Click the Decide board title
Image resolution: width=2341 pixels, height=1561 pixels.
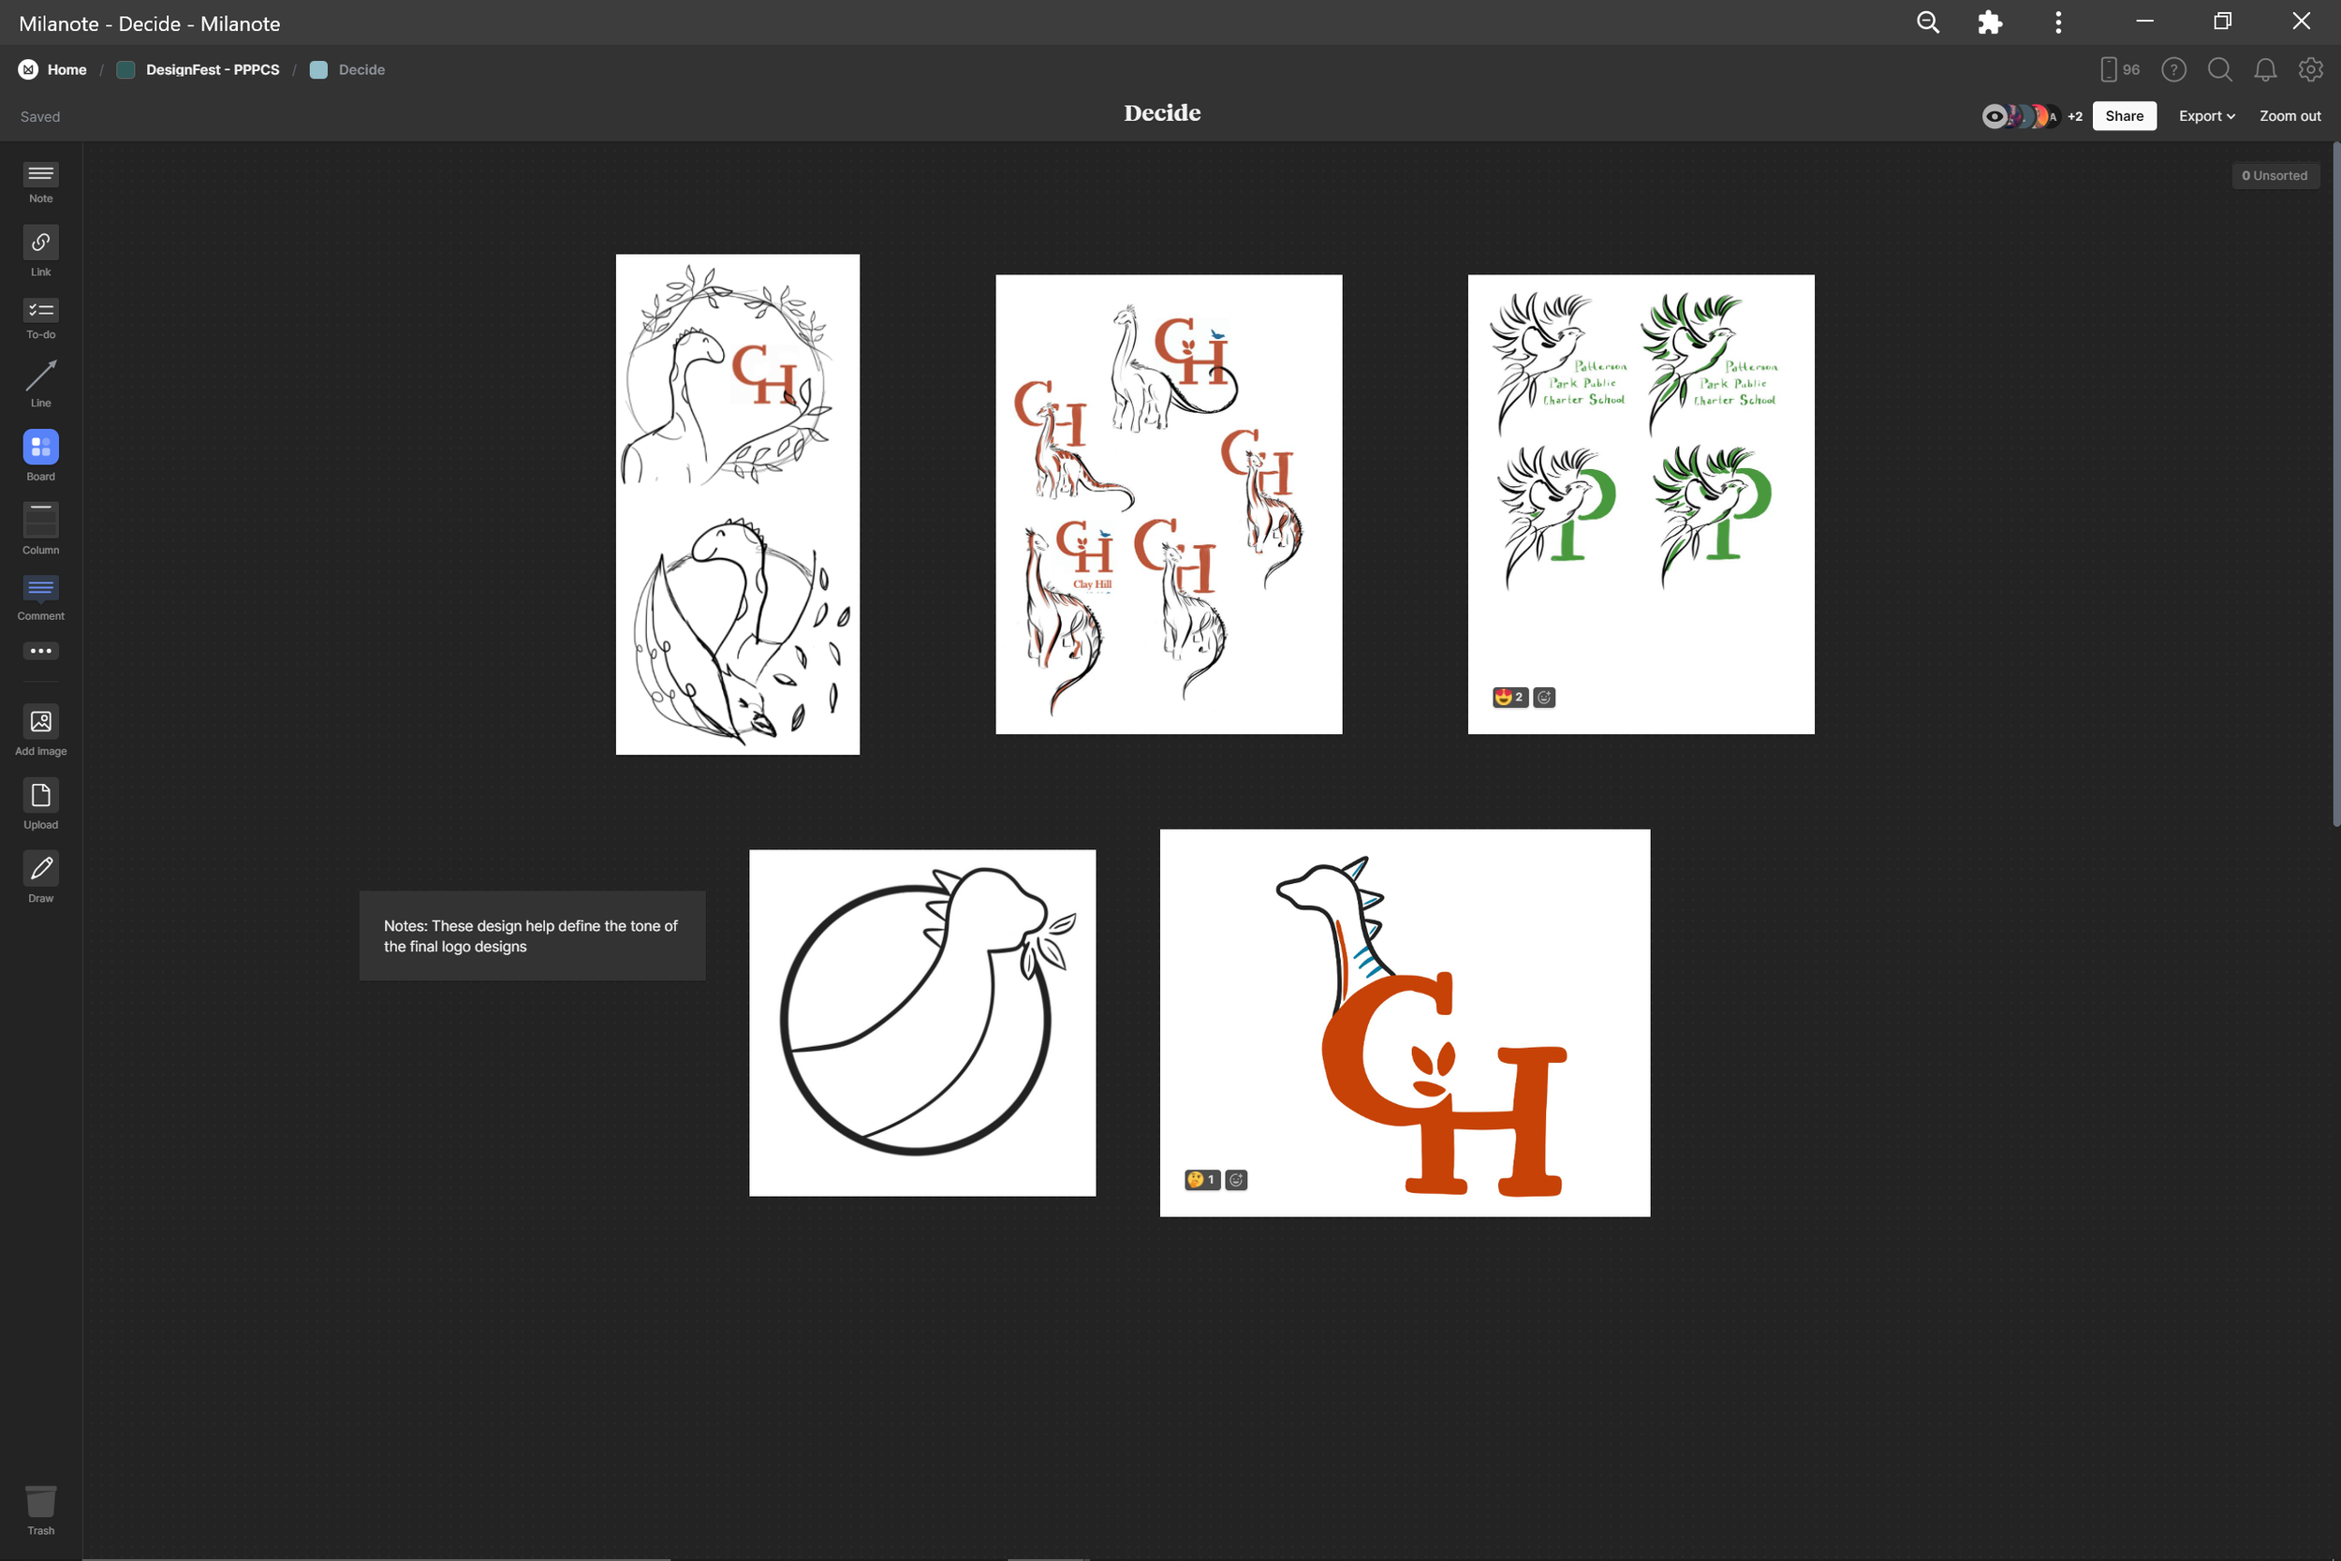click(x=1162, y=112)
